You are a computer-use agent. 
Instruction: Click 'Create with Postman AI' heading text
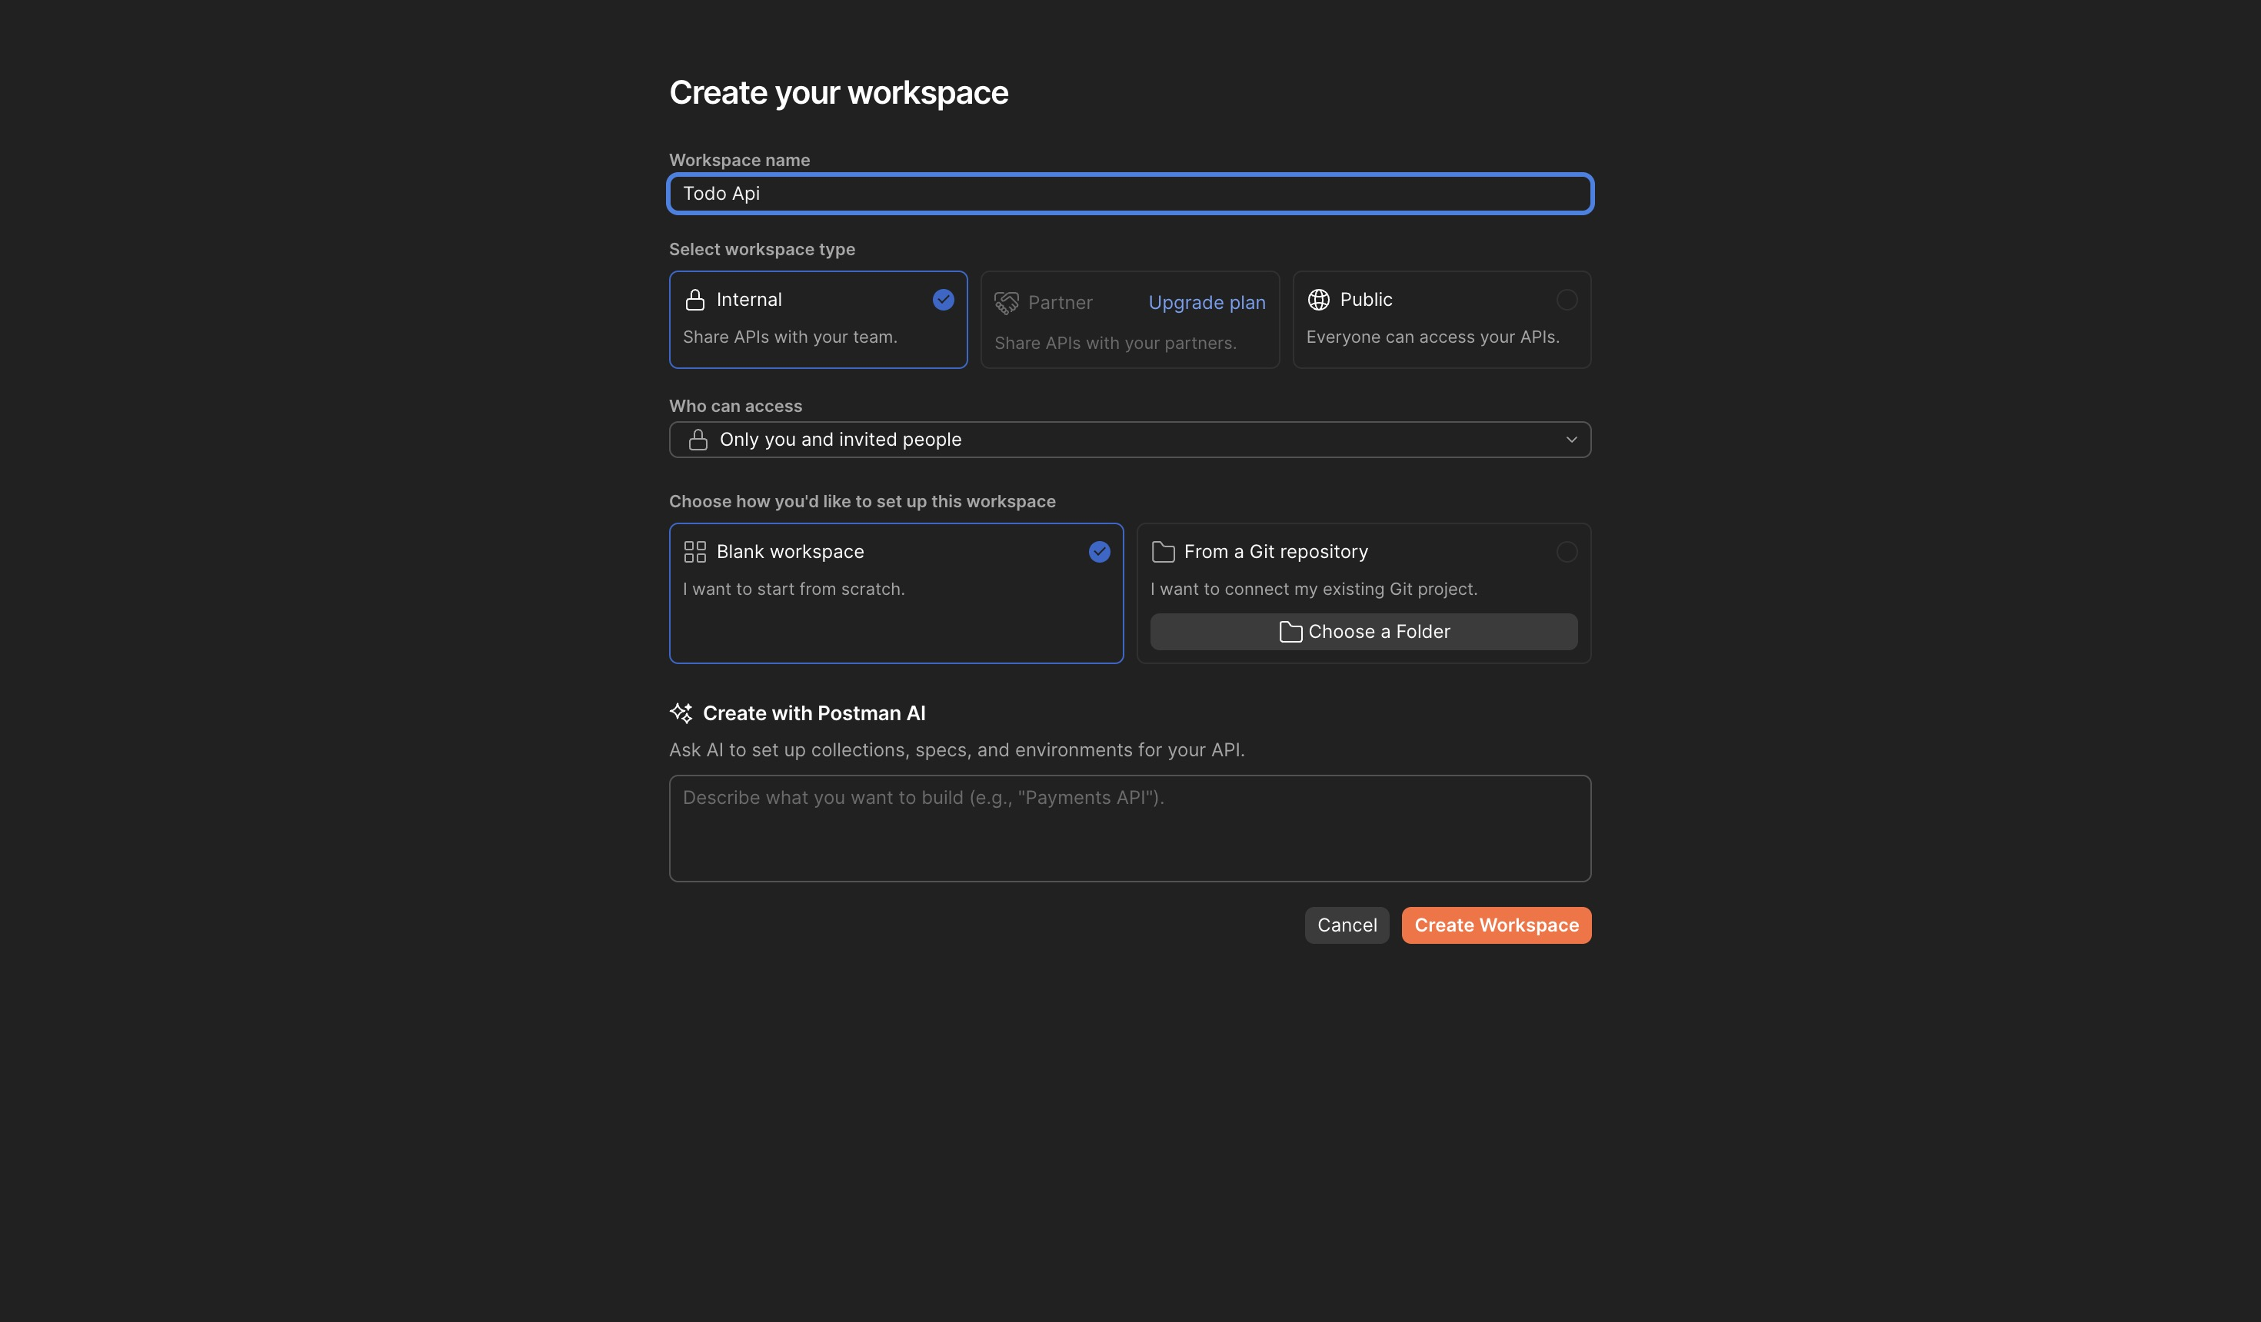814,713
